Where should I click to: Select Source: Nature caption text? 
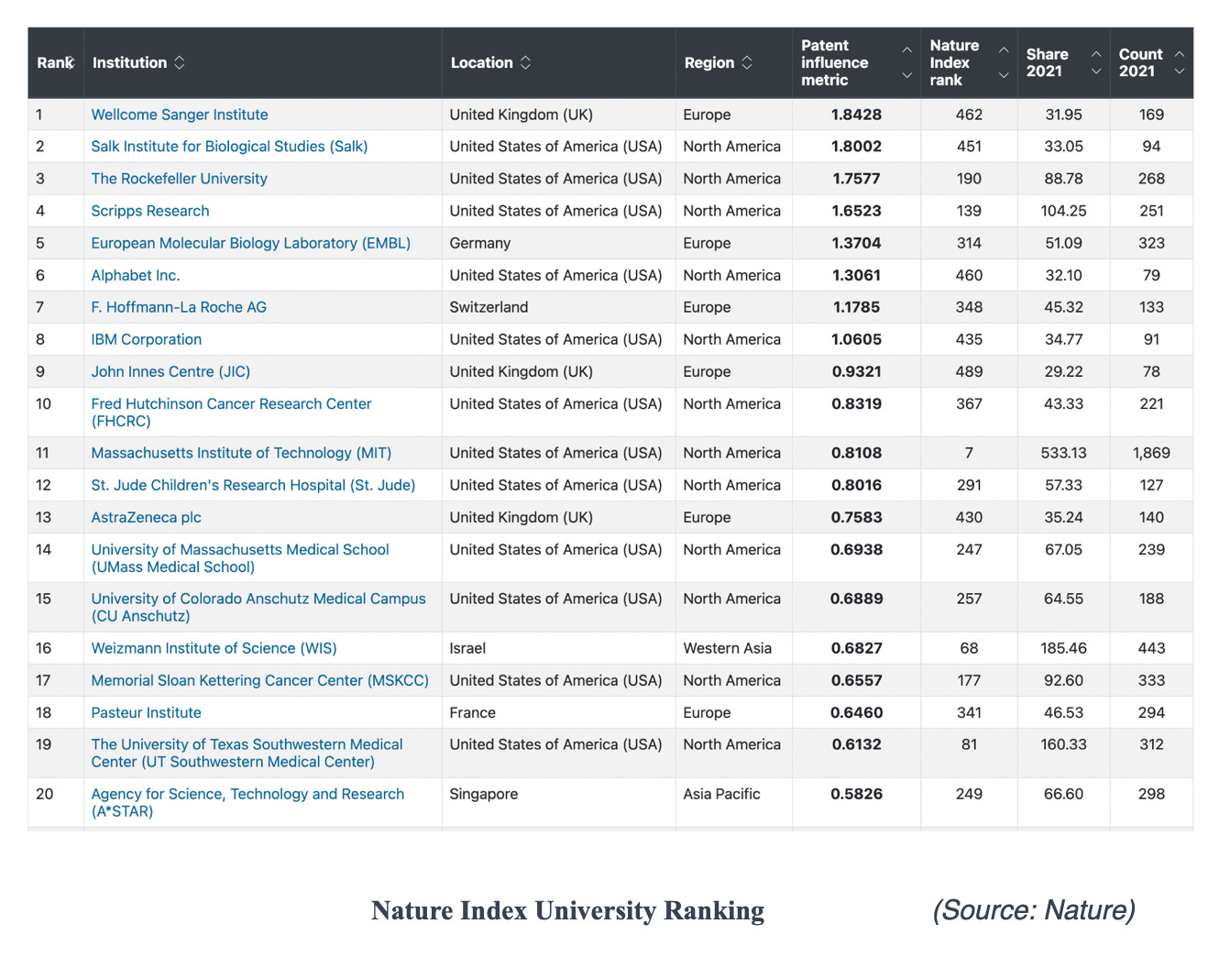1034,910
